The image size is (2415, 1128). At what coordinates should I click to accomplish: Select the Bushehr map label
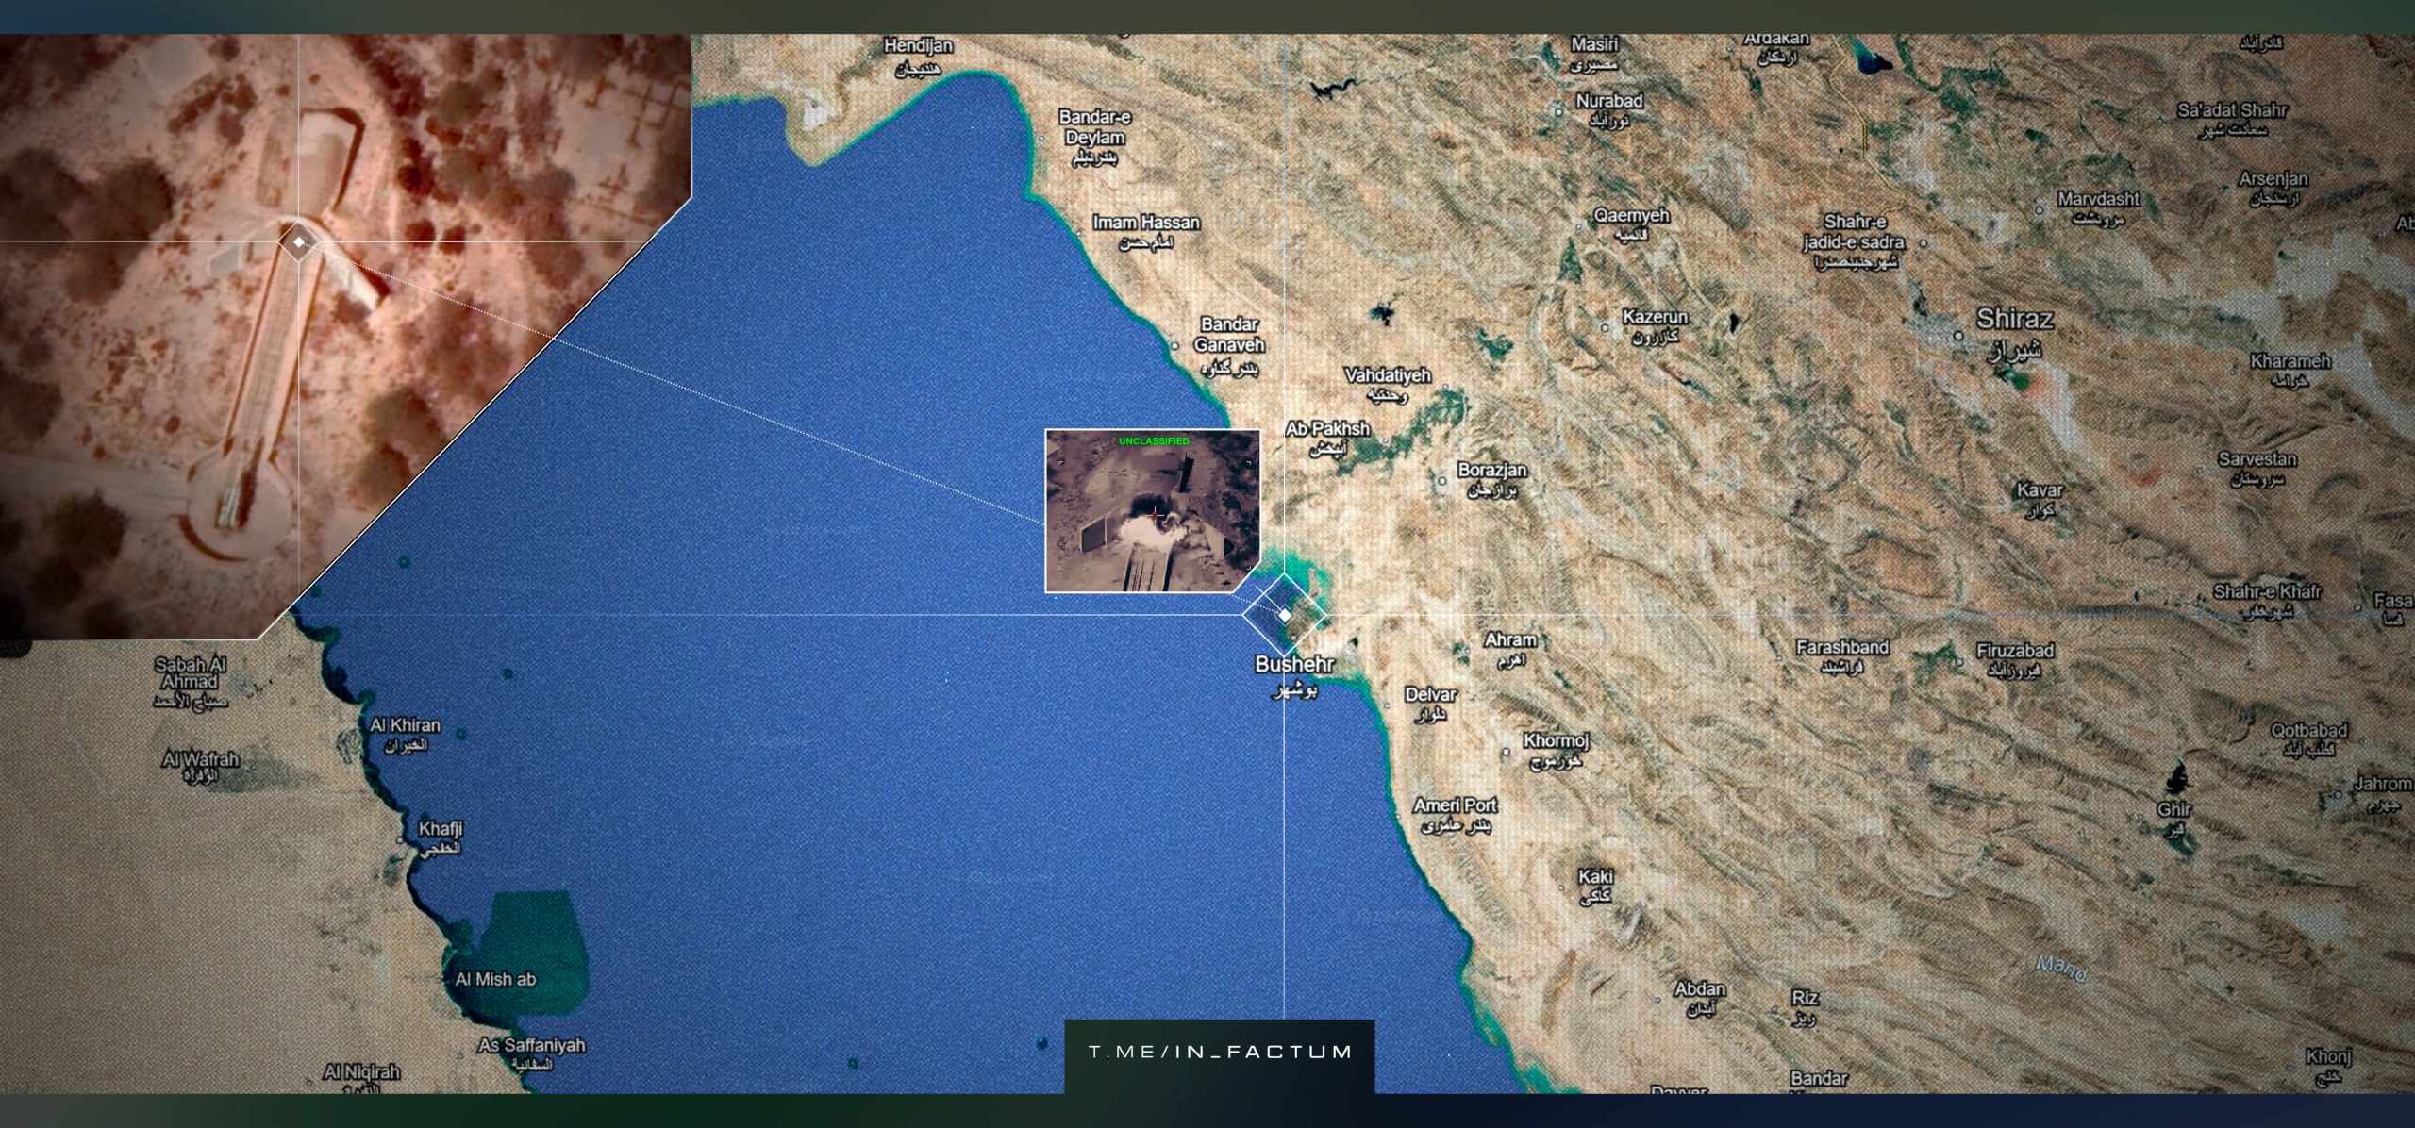tap(1294, 665)
